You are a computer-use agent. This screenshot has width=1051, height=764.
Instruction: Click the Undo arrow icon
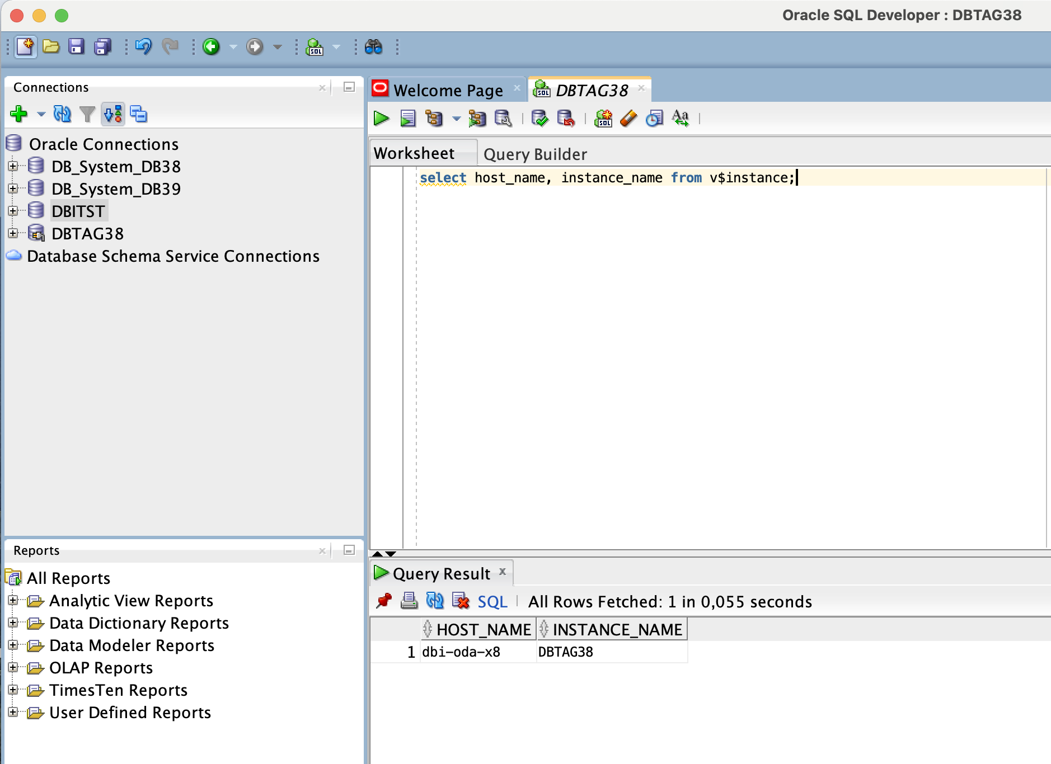(144, 46)
